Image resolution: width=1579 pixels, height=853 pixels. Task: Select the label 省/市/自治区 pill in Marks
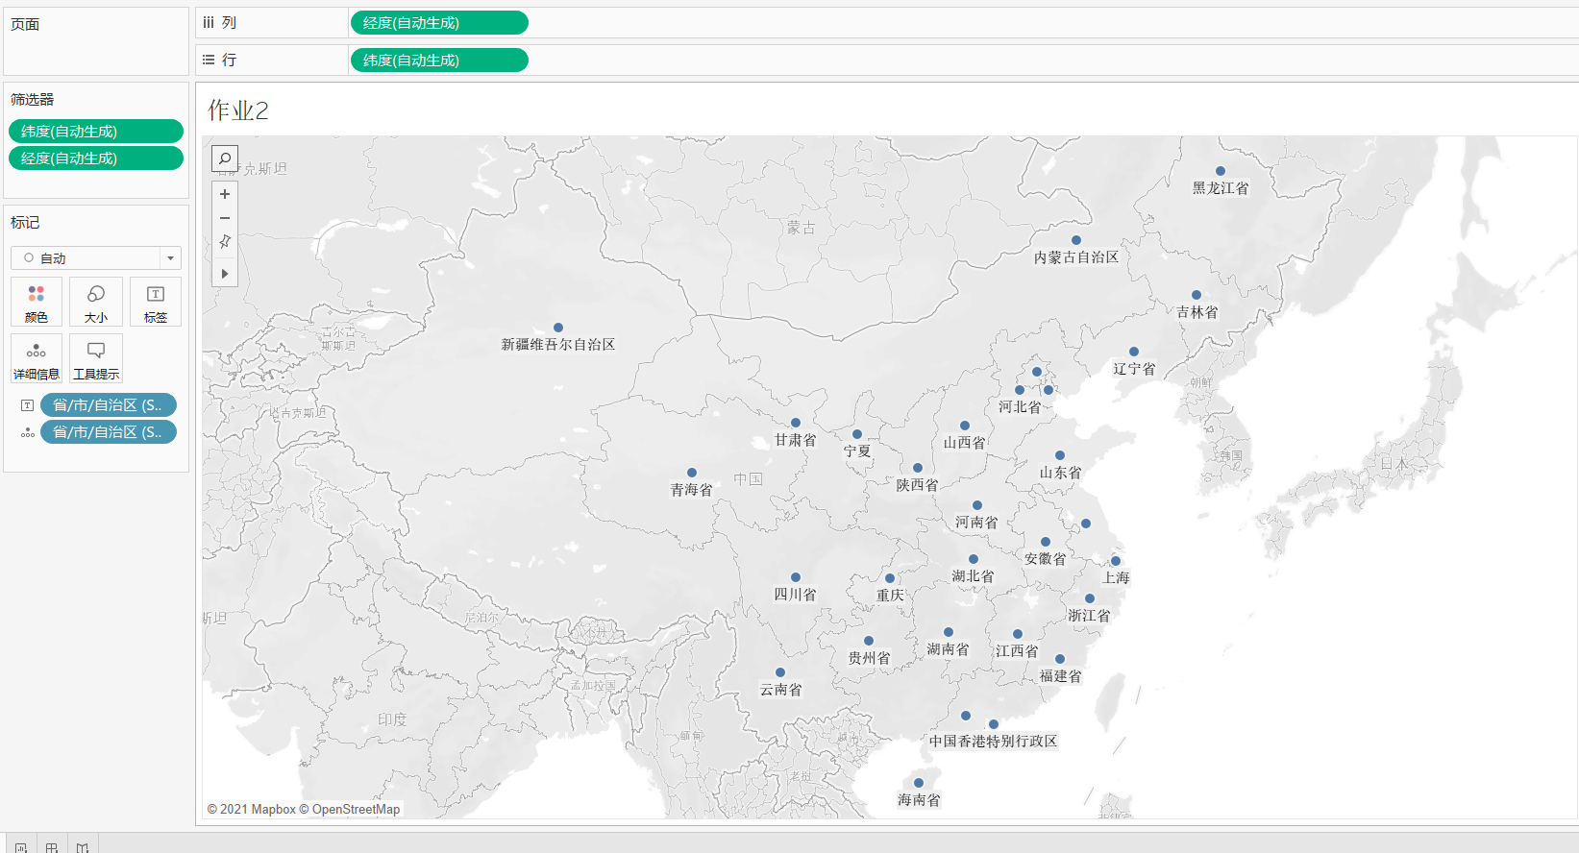(x=109, y=405)
